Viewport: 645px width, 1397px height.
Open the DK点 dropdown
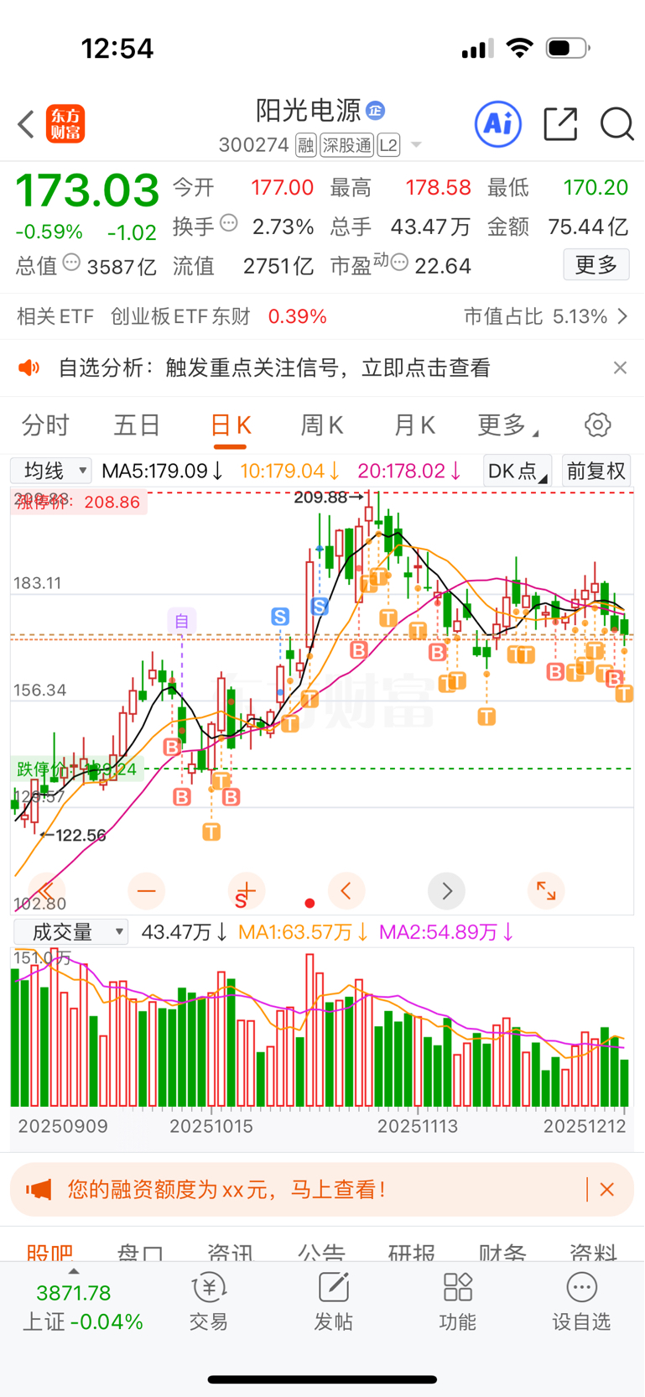518,471
